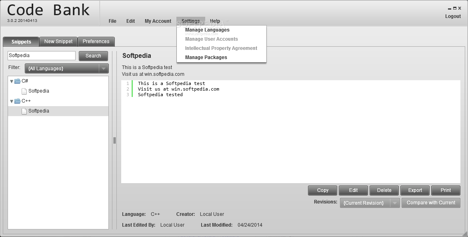Delete the snippet with Delete button
Viewport: 468px width, 237px height.
coord(384,190)
